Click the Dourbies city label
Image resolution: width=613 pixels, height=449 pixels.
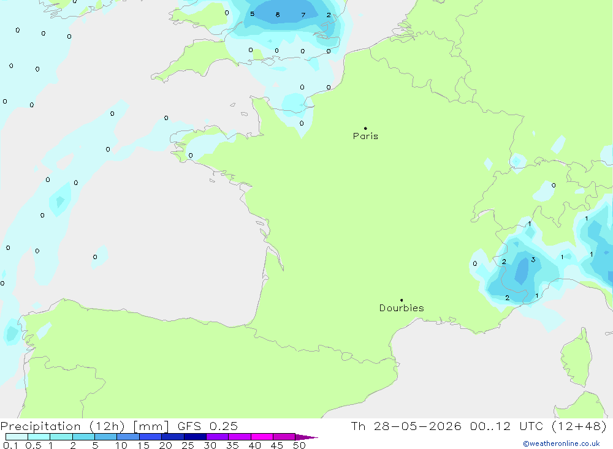[402, 308]
